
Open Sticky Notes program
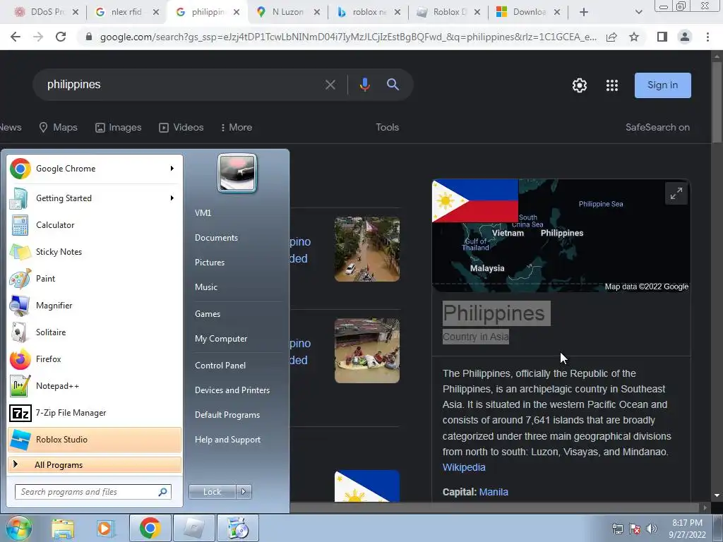click(95, 252)
